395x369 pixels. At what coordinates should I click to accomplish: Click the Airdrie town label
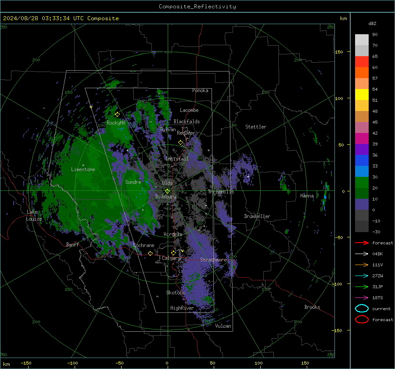(x=173, y=234)
